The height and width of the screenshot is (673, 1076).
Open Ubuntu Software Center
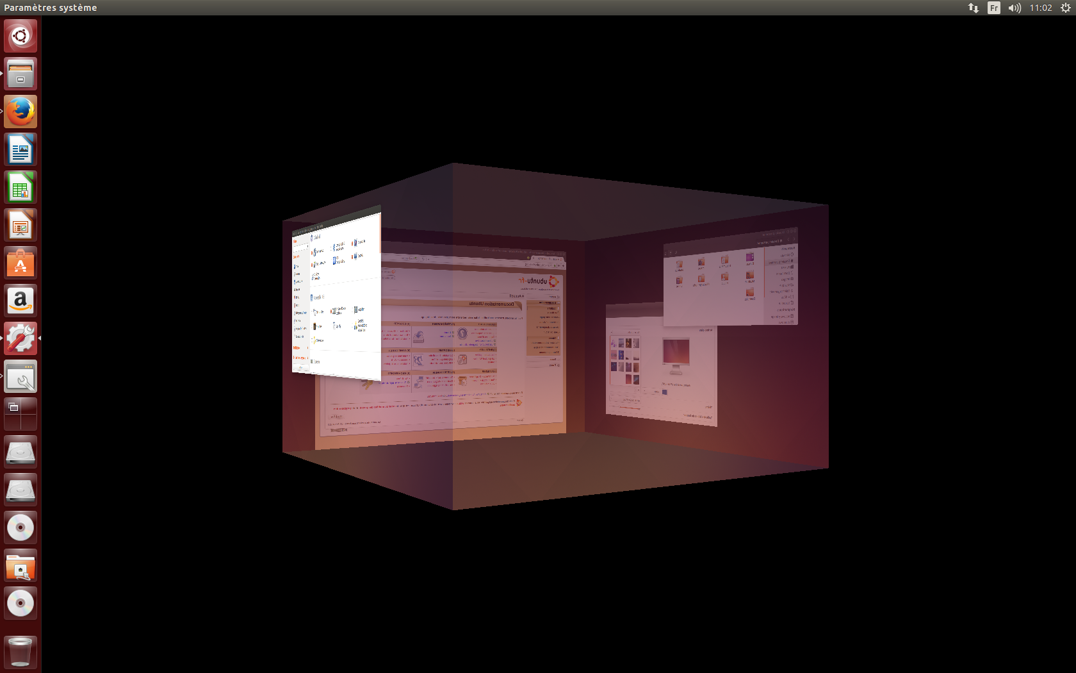click(20, 263)
